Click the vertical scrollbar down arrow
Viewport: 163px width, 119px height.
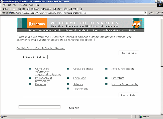[162, 113]
